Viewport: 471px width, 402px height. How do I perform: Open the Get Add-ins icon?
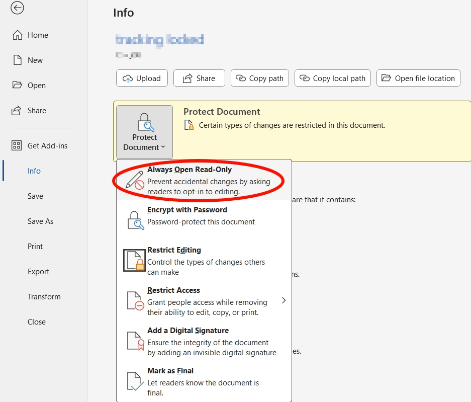coord(17,145)
